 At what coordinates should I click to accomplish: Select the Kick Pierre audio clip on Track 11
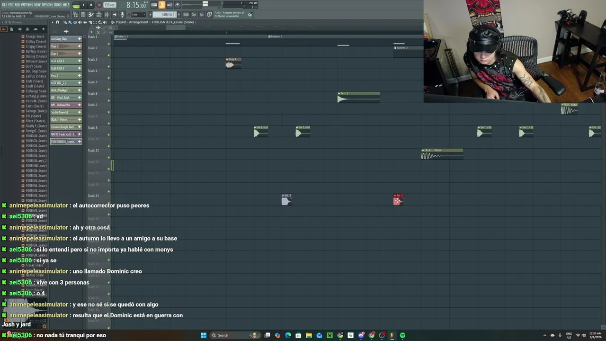442,154
